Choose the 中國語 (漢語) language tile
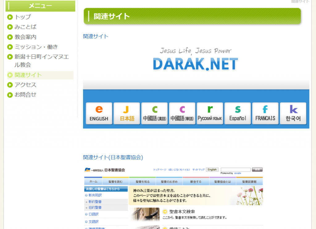The image size is (316, 229). [x=155, y=113]
